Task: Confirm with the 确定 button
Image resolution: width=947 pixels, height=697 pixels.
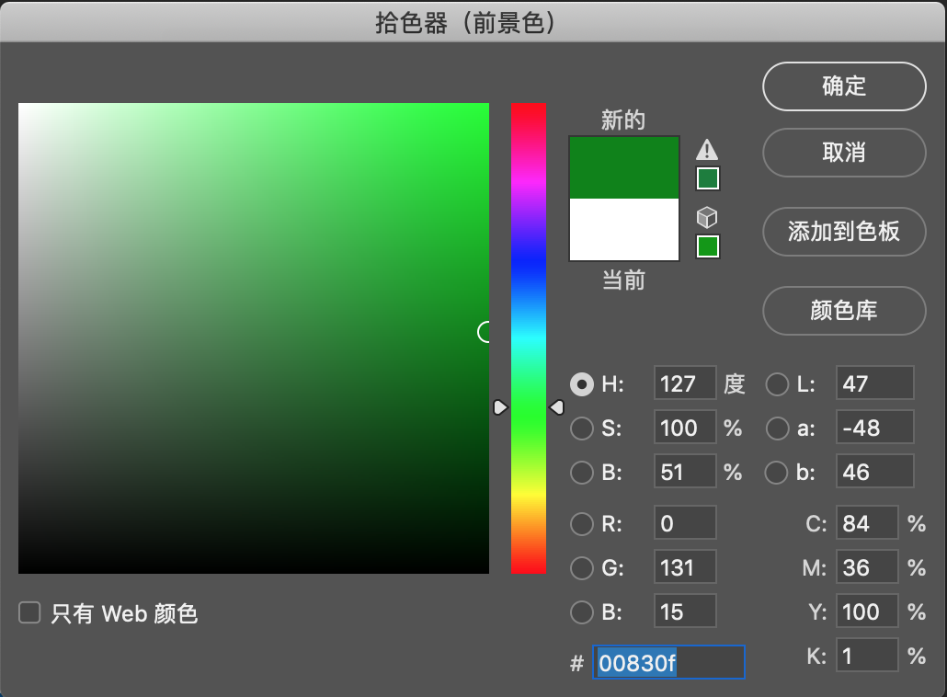Action: 844,86
